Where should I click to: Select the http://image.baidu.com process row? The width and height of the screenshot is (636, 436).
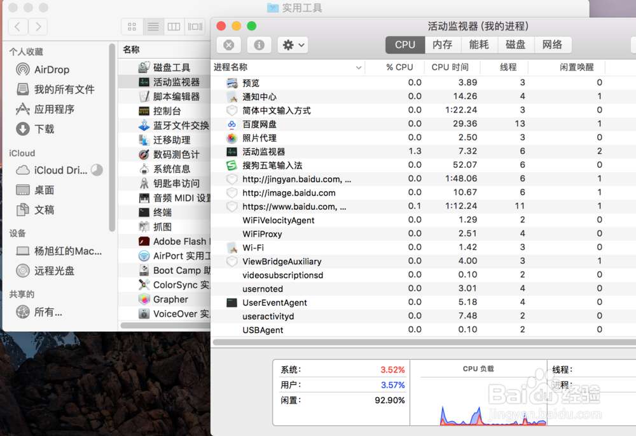tap(424, 193)
